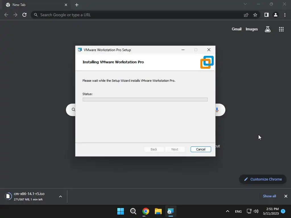The width and height of the screenshot is (291, 218).
Task: Reload the Chrome page
Action: tap(24, 15)
